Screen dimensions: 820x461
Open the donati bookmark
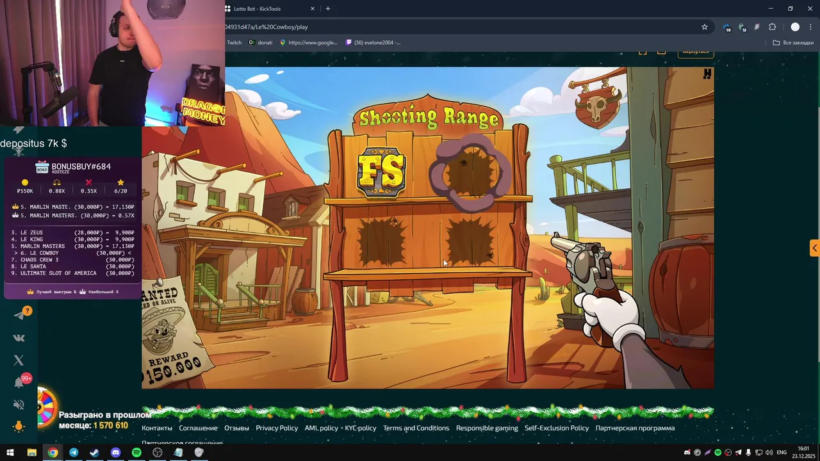[x=261, y=42]
